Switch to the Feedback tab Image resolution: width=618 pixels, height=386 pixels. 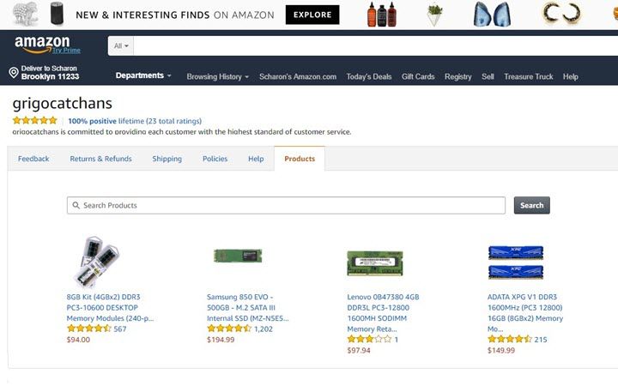point(33,159)
